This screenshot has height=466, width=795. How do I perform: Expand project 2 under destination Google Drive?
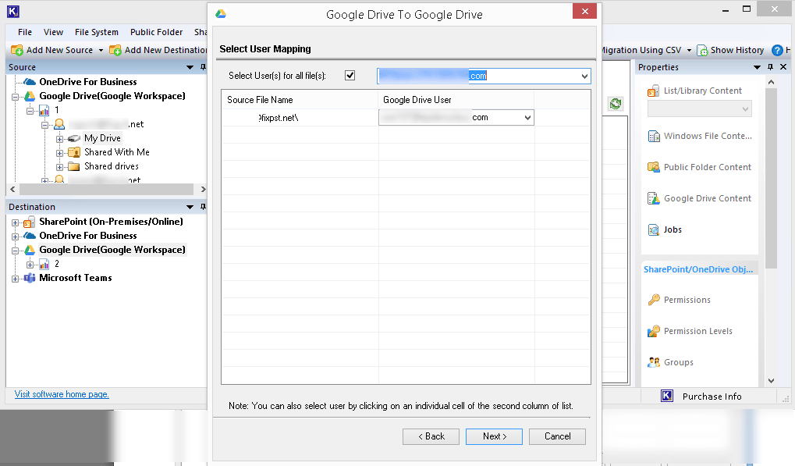click(30, 265)
